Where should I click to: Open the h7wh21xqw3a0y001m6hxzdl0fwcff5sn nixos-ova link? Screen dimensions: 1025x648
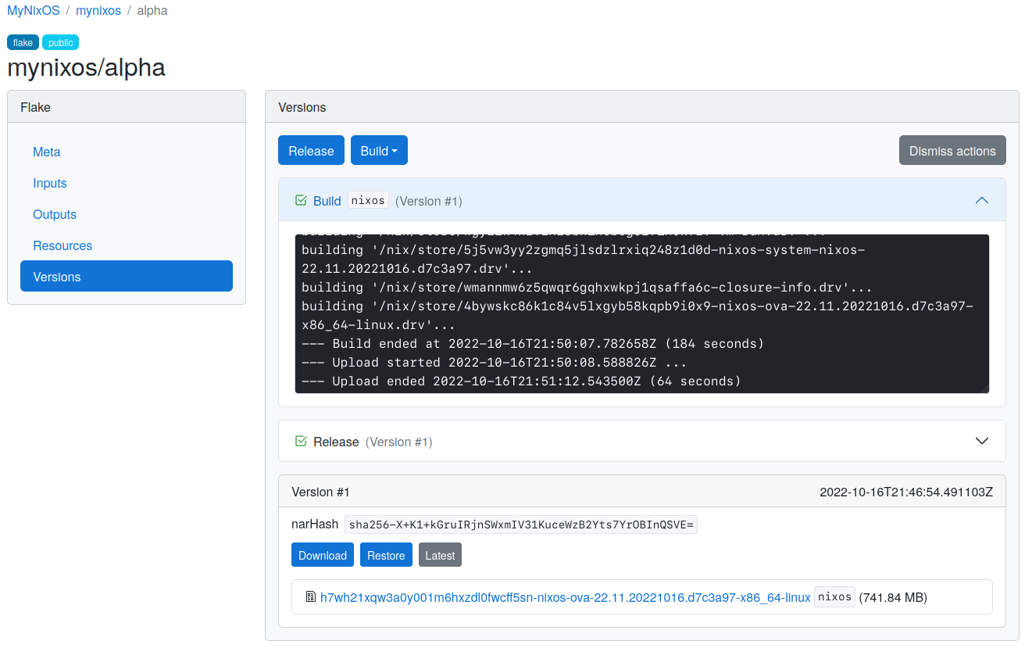[x=565, y=596]
